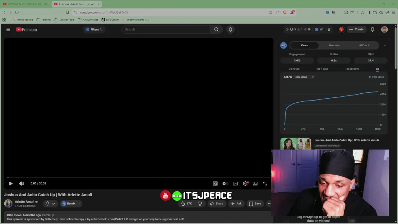Go to YouTube Premium home logo
This screenshot has height=224, width=398.
click(x=26, y=30)
